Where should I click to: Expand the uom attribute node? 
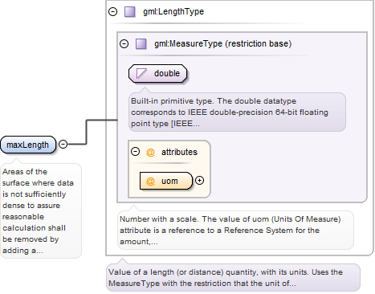coord(199,181)
